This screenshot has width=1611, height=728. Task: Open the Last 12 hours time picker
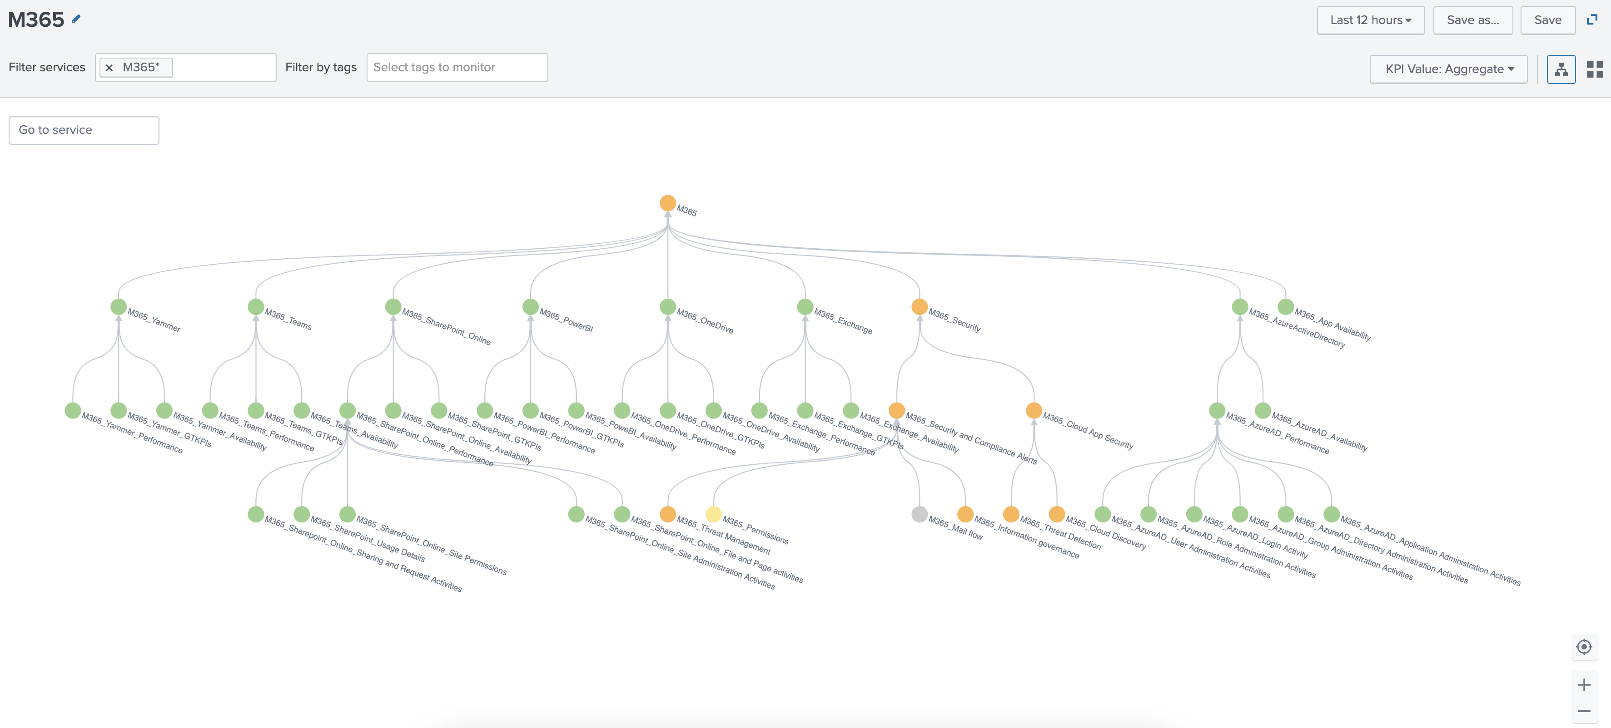click(x=1370, y=20)
